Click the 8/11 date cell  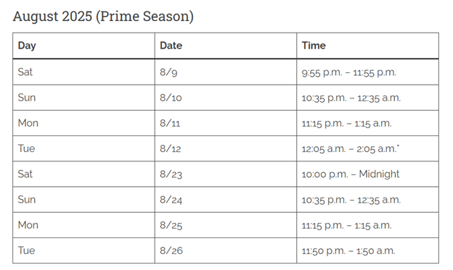[226, 123]
